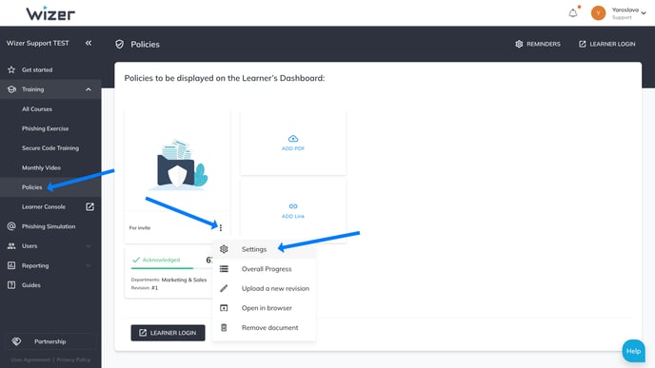Click Wizer Support TEST organization name
The image size is (655, 368).
pyautogui.click(x=37, y=43)
